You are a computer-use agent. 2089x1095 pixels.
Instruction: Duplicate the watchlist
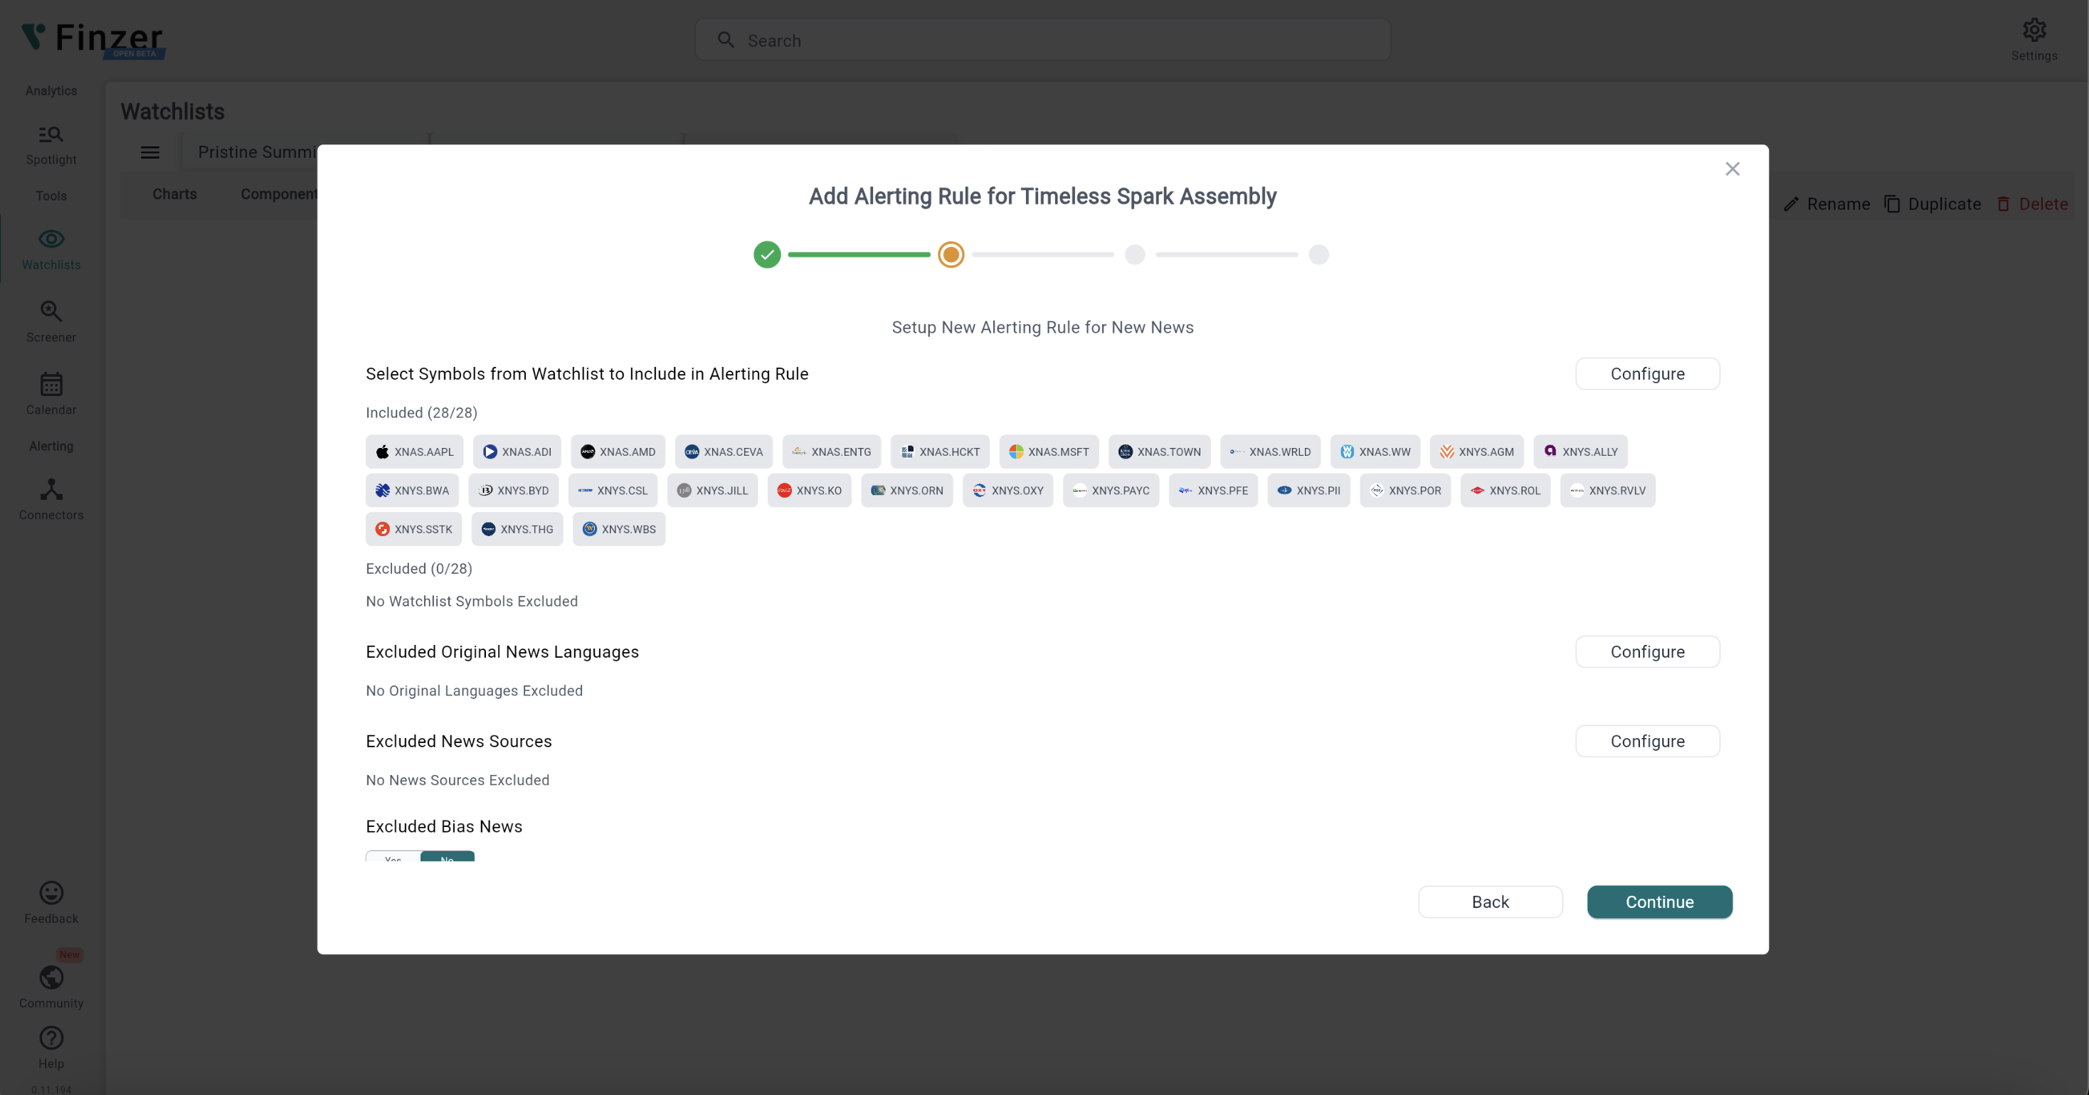coord(1933,204)
